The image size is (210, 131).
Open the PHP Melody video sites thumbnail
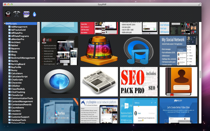coord(178,111)
